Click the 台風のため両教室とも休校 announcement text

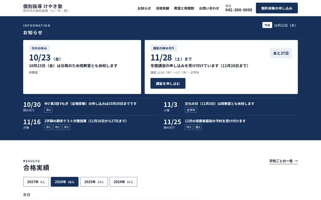click(x=73, y=66)
